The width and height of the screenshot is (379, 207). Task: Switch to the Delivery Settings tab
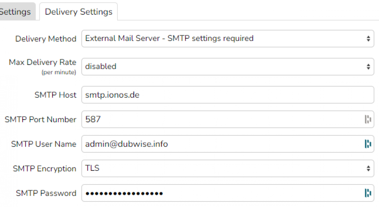[x=78, y=12]
